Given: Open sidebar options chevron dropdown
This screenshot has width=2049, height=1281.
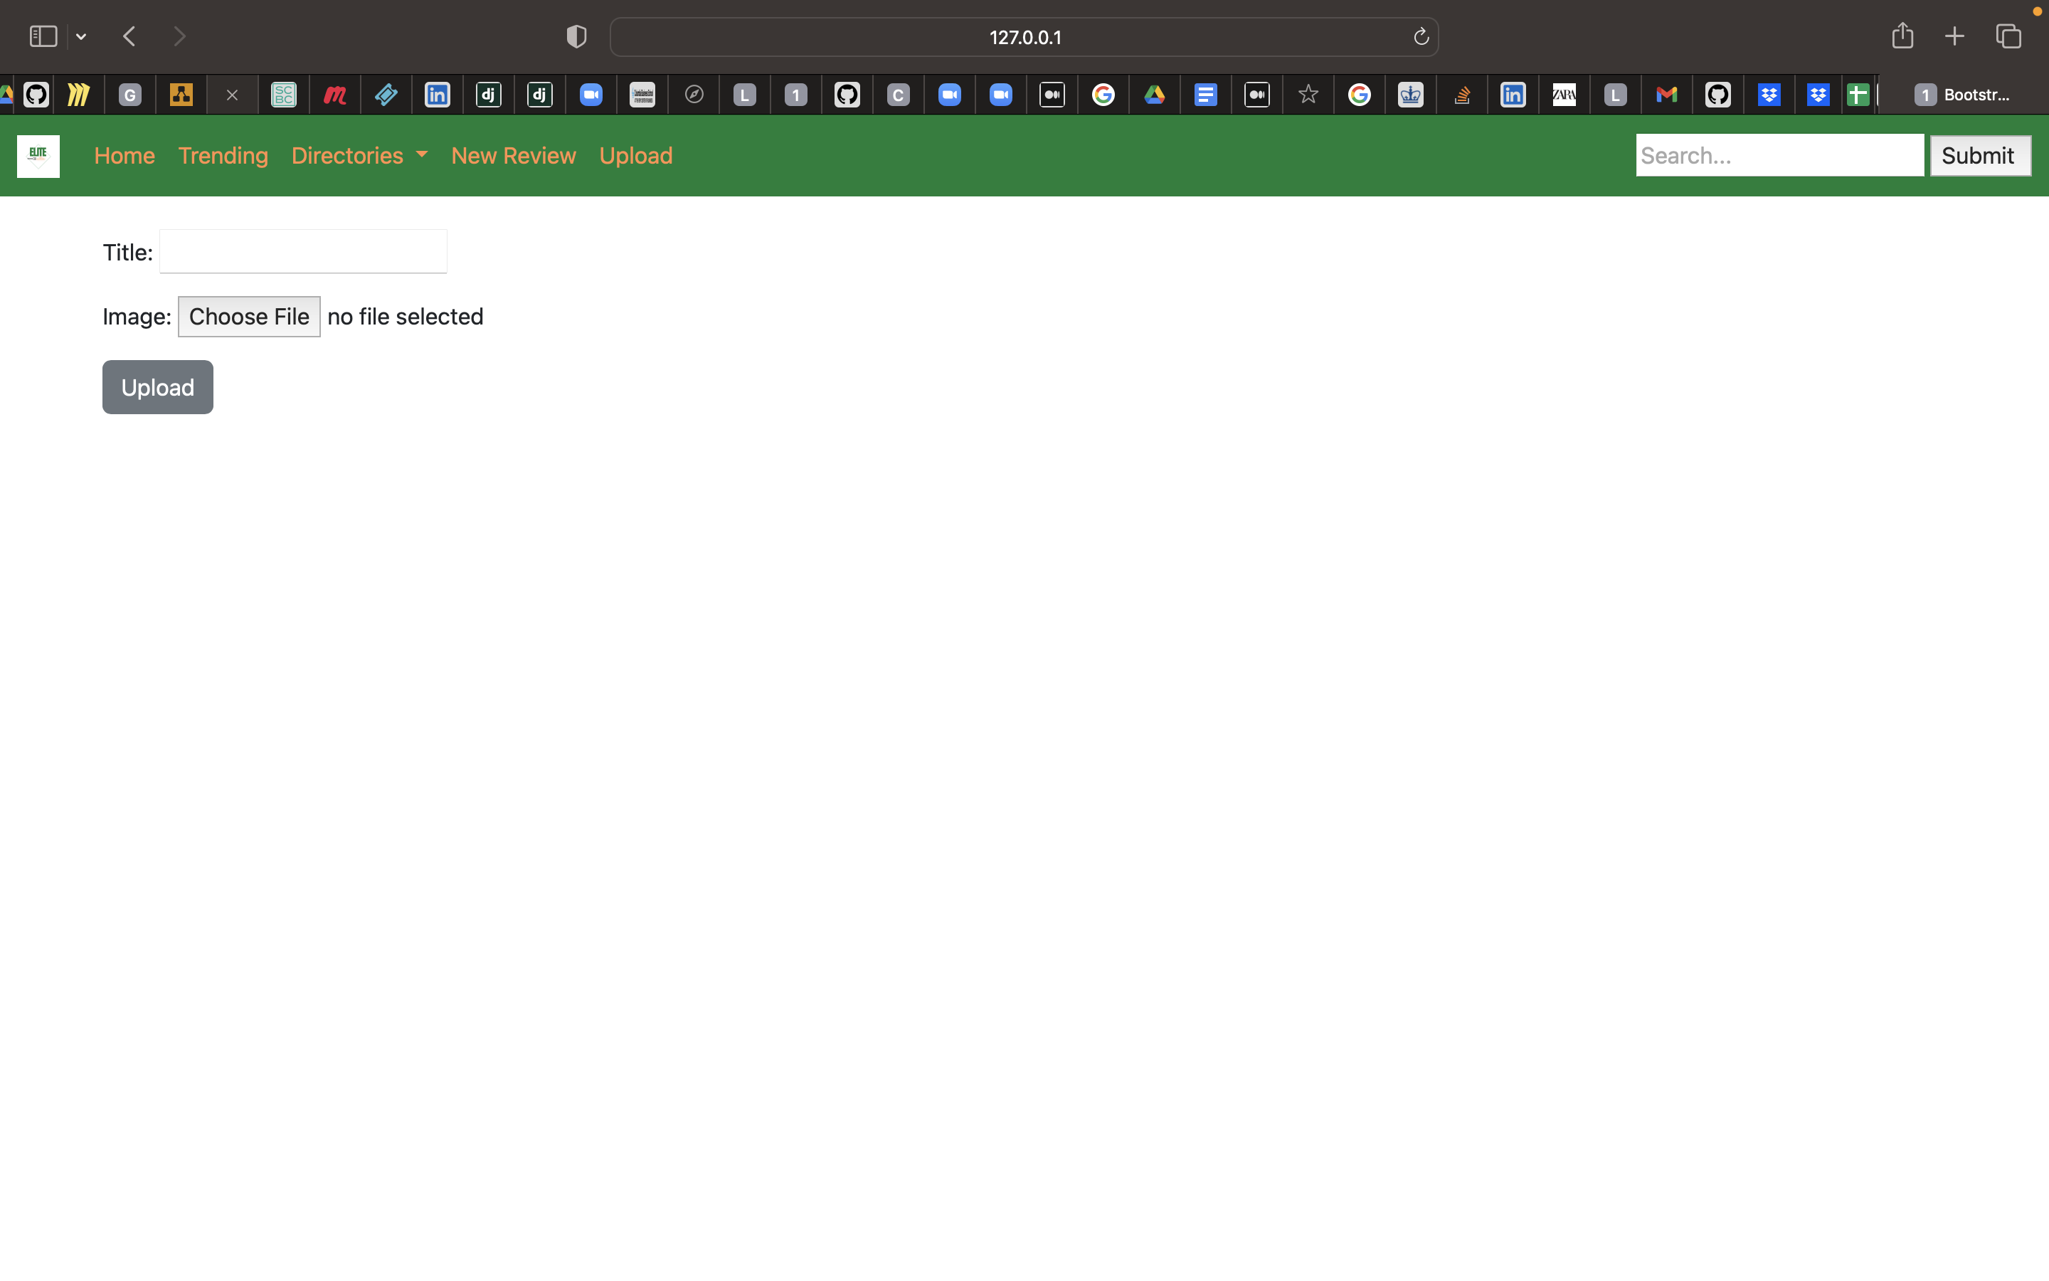Looking at the screenshot, I should 81,36.
